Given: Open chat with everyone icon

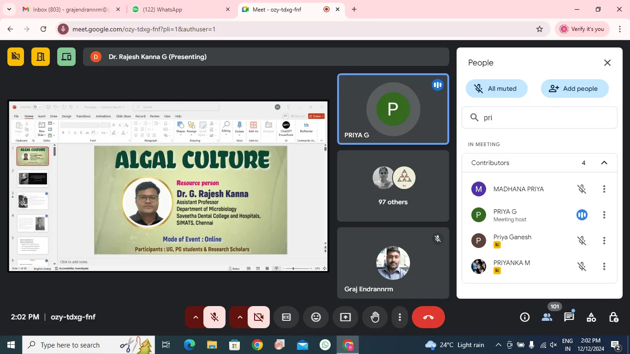Looking at the screenshot, I should (x=569, y=317).
